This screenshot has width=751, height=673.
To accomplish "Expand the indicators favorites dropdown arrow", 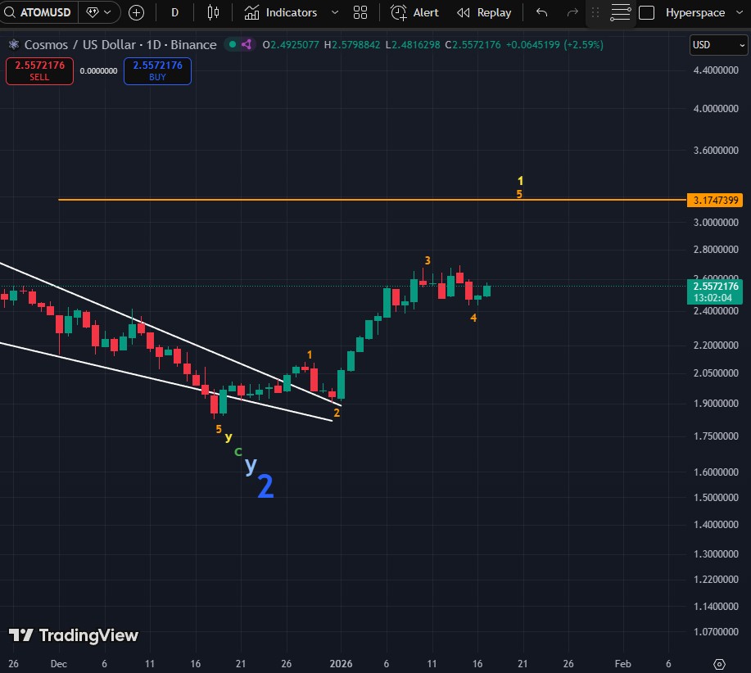I will coord(334,12).
